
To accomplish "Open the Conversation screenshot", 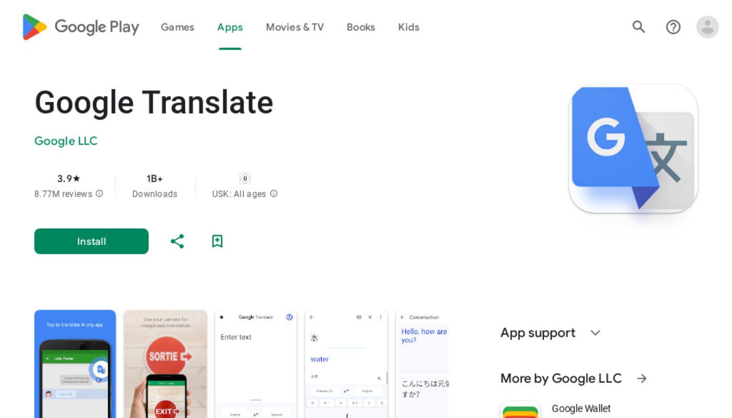I will tap(422, 364).
